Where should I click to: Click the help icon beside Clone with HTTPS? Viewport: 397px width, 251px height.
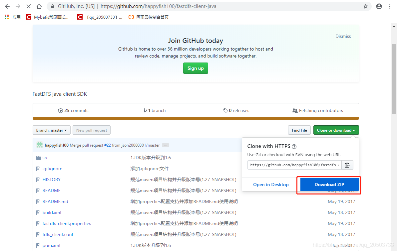[294, 146]
